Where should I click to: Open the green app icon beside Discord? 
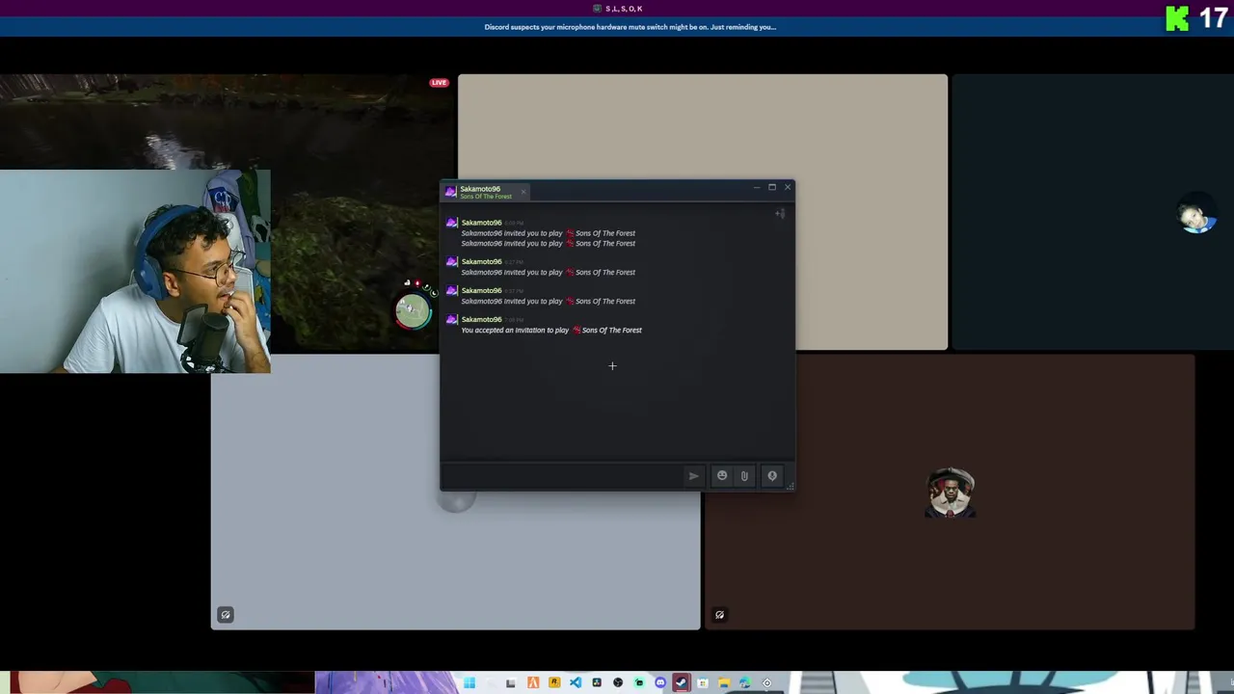[639, 683]
